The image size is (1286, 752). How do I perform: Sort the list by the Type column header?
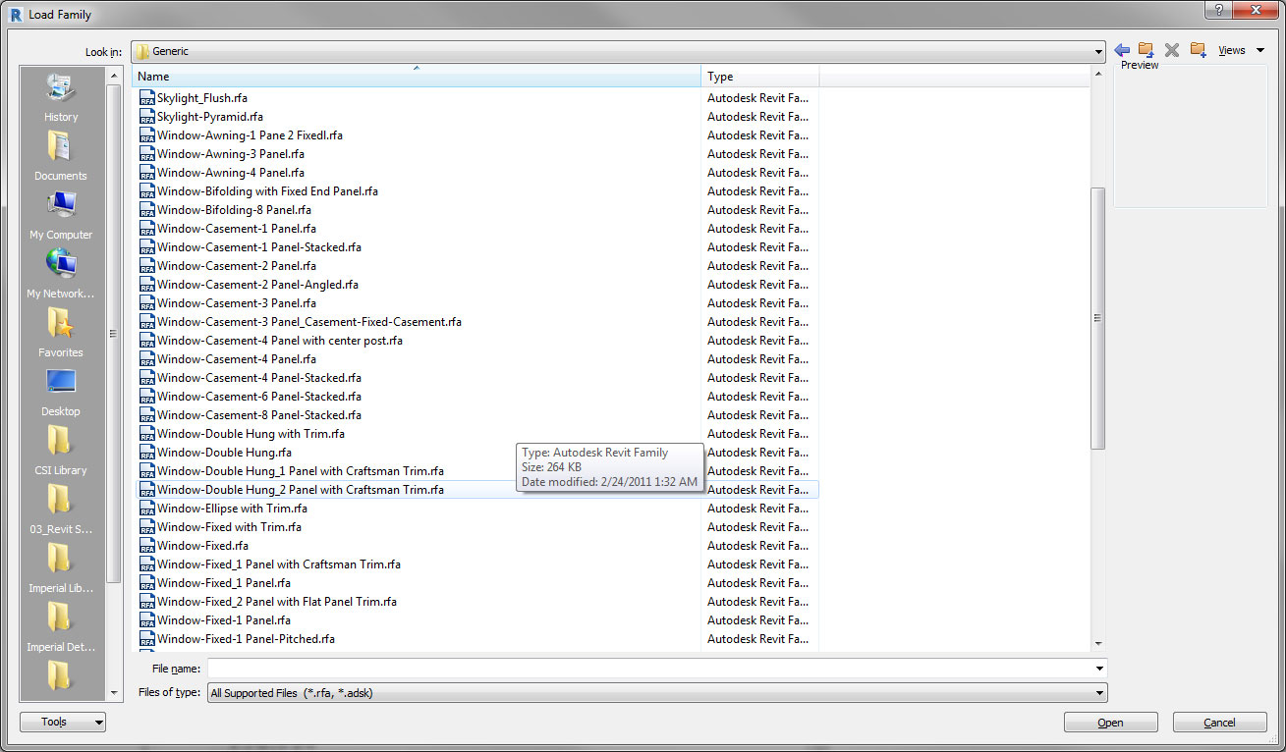point(760,77)
